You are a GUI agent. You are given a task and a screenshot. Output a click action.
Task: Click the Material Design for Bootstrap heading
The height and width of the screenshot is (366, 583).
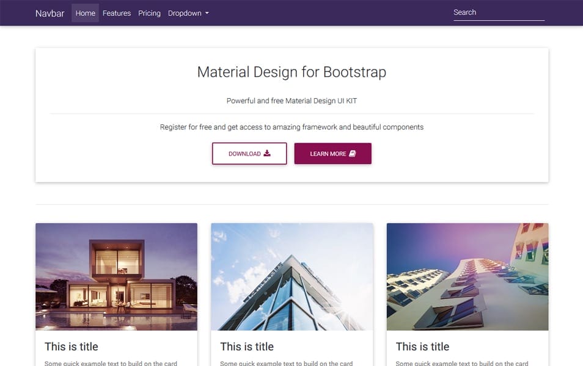click(291, 72)
